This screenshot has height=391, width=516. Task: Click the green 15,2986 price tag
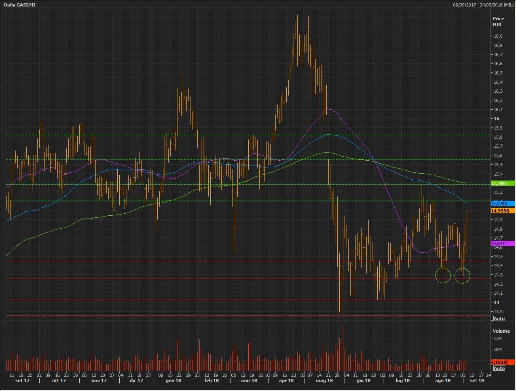click(x=502, y=183)
